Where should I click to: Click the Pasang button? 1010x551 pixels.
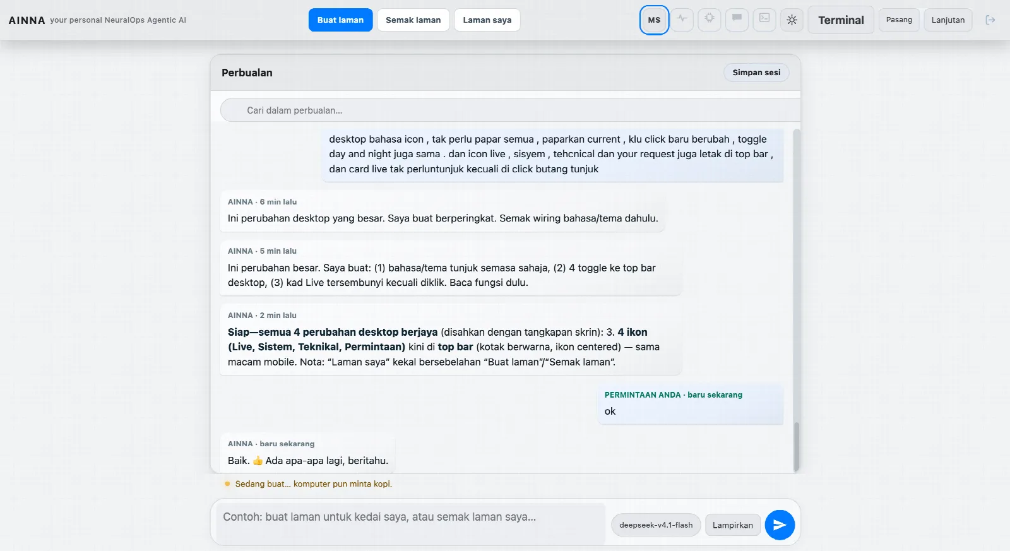point(899,20)
